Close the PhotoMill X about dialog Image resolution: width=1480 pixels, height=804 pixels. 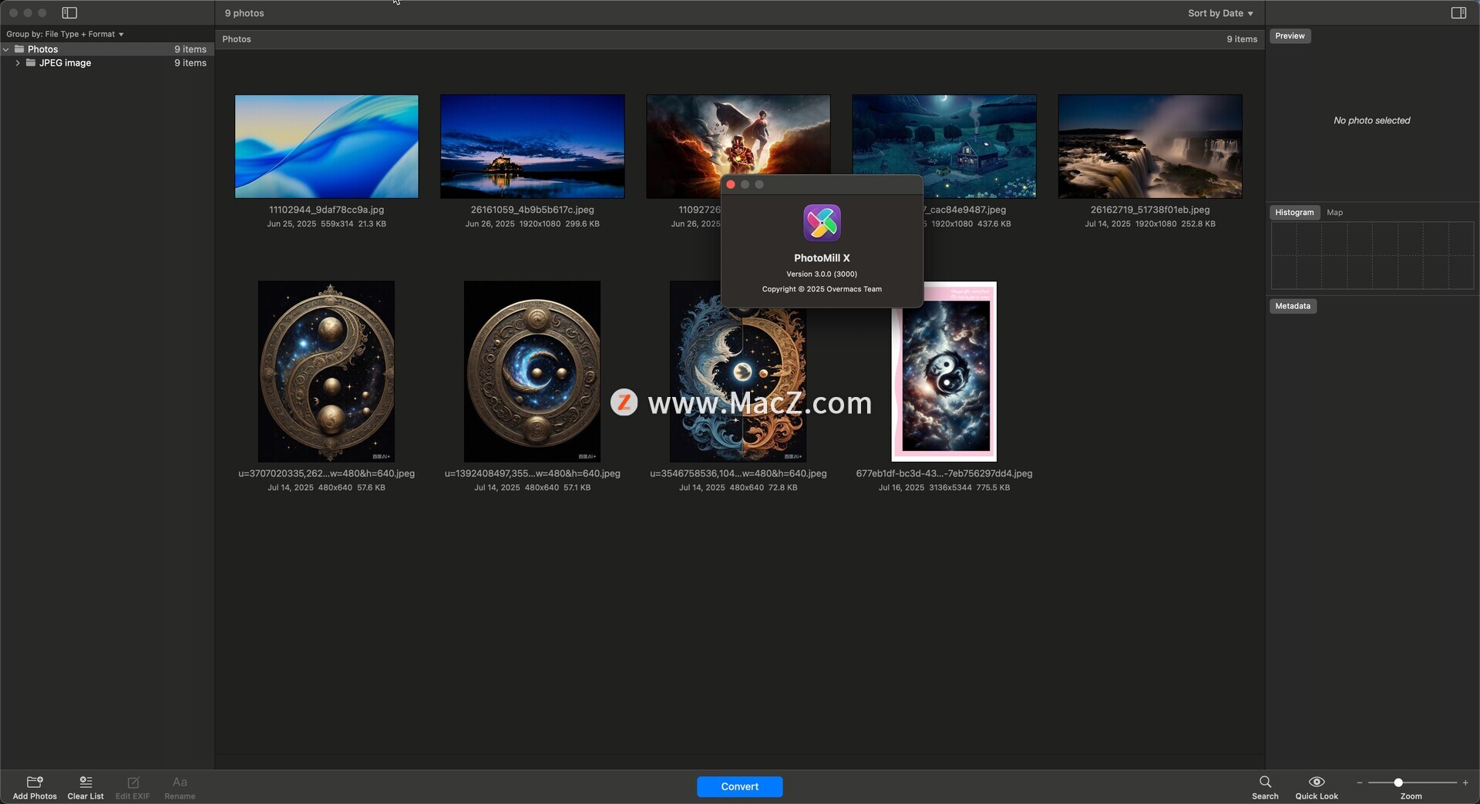coord(731,184)
